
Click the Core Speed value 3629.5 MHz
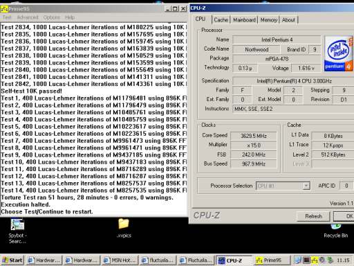pos(254,136)
